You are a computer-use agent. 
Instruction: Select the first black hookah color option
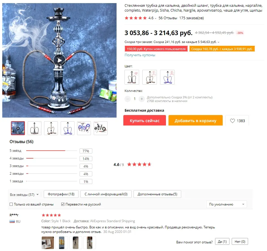click(x=132, y=77)
